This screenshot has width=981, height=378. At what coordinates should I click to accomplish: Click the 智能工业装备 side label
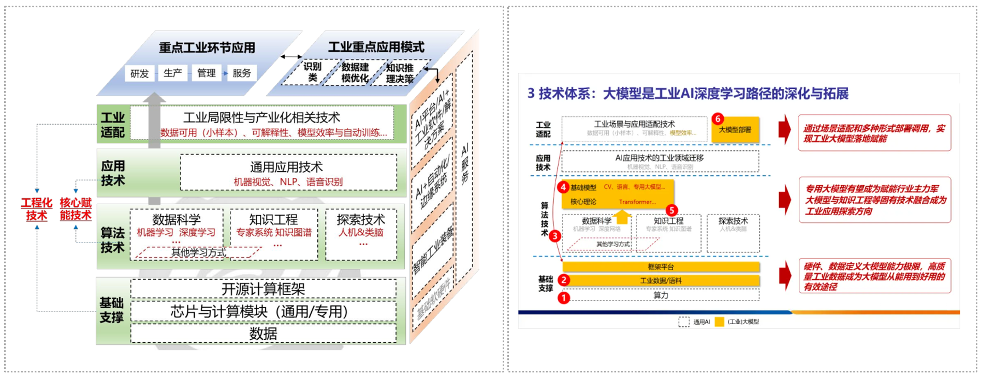(432, 251)
